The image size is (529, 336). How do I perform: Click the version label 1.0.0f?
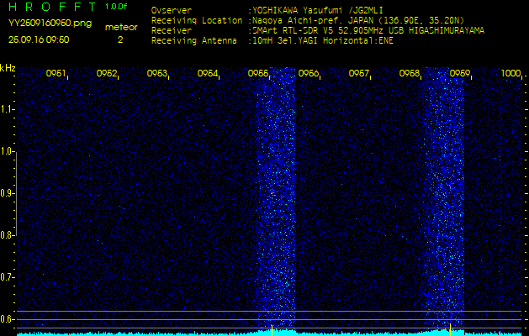(x=116, y=7)
